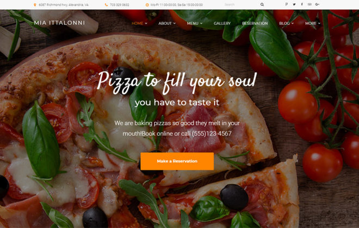The width and height of the screenshot is (359, 228).
Task: Open the Twitter social link
Action: [294, 4]
